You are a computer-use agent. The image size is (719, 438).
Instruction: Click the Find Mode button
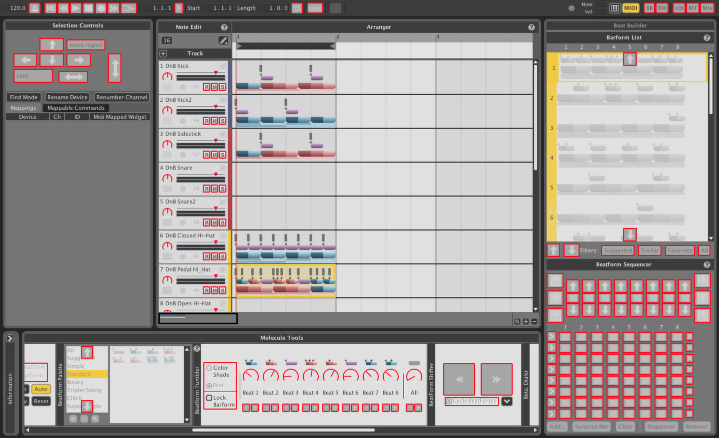(x=23, y=97)
